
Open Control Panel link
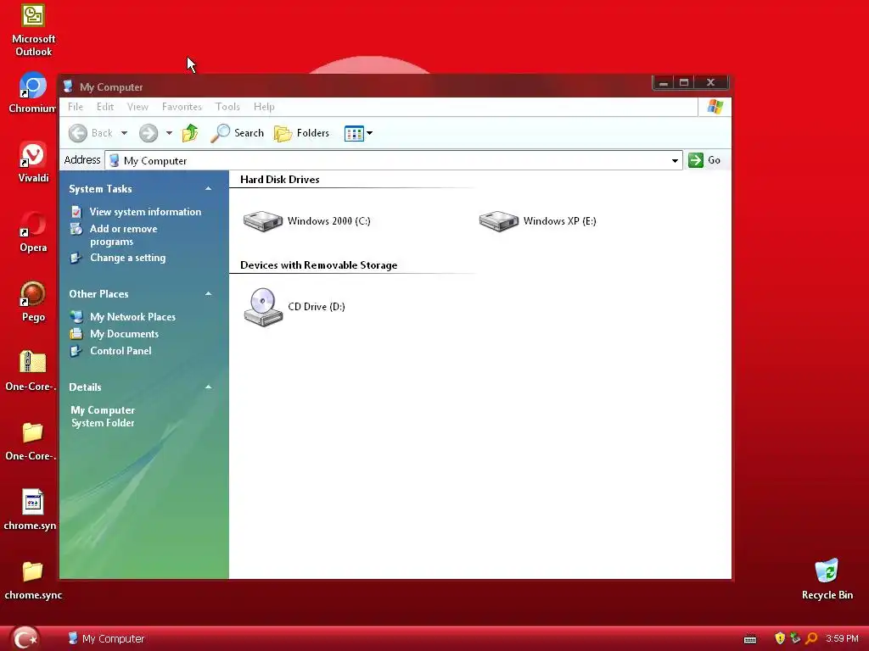[121, 351]
